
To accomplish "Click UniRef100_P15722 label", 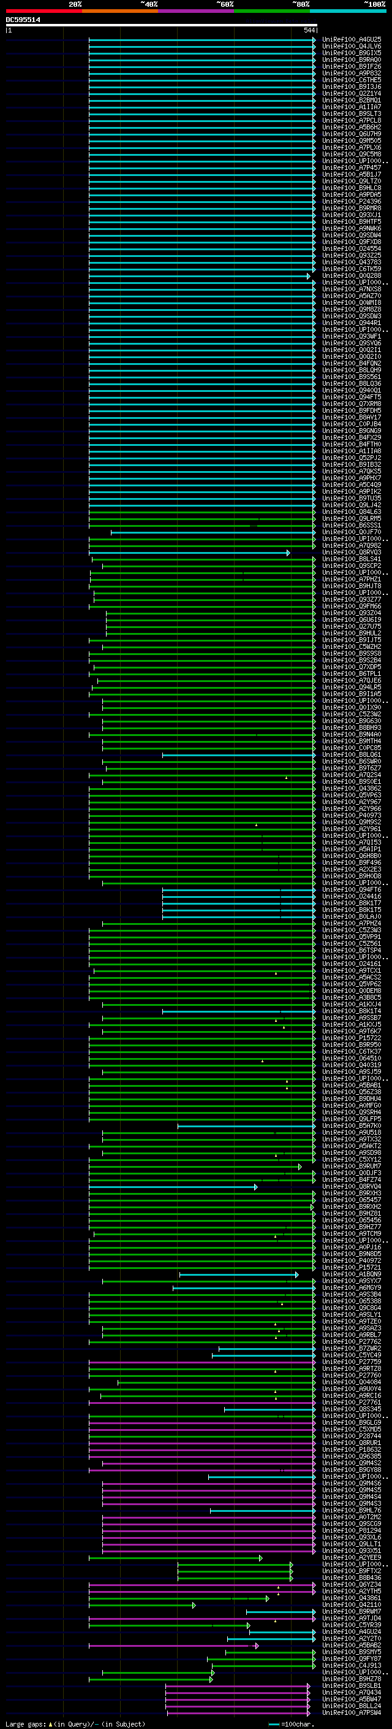I will pyautogui.click(x=352, y=1038).
